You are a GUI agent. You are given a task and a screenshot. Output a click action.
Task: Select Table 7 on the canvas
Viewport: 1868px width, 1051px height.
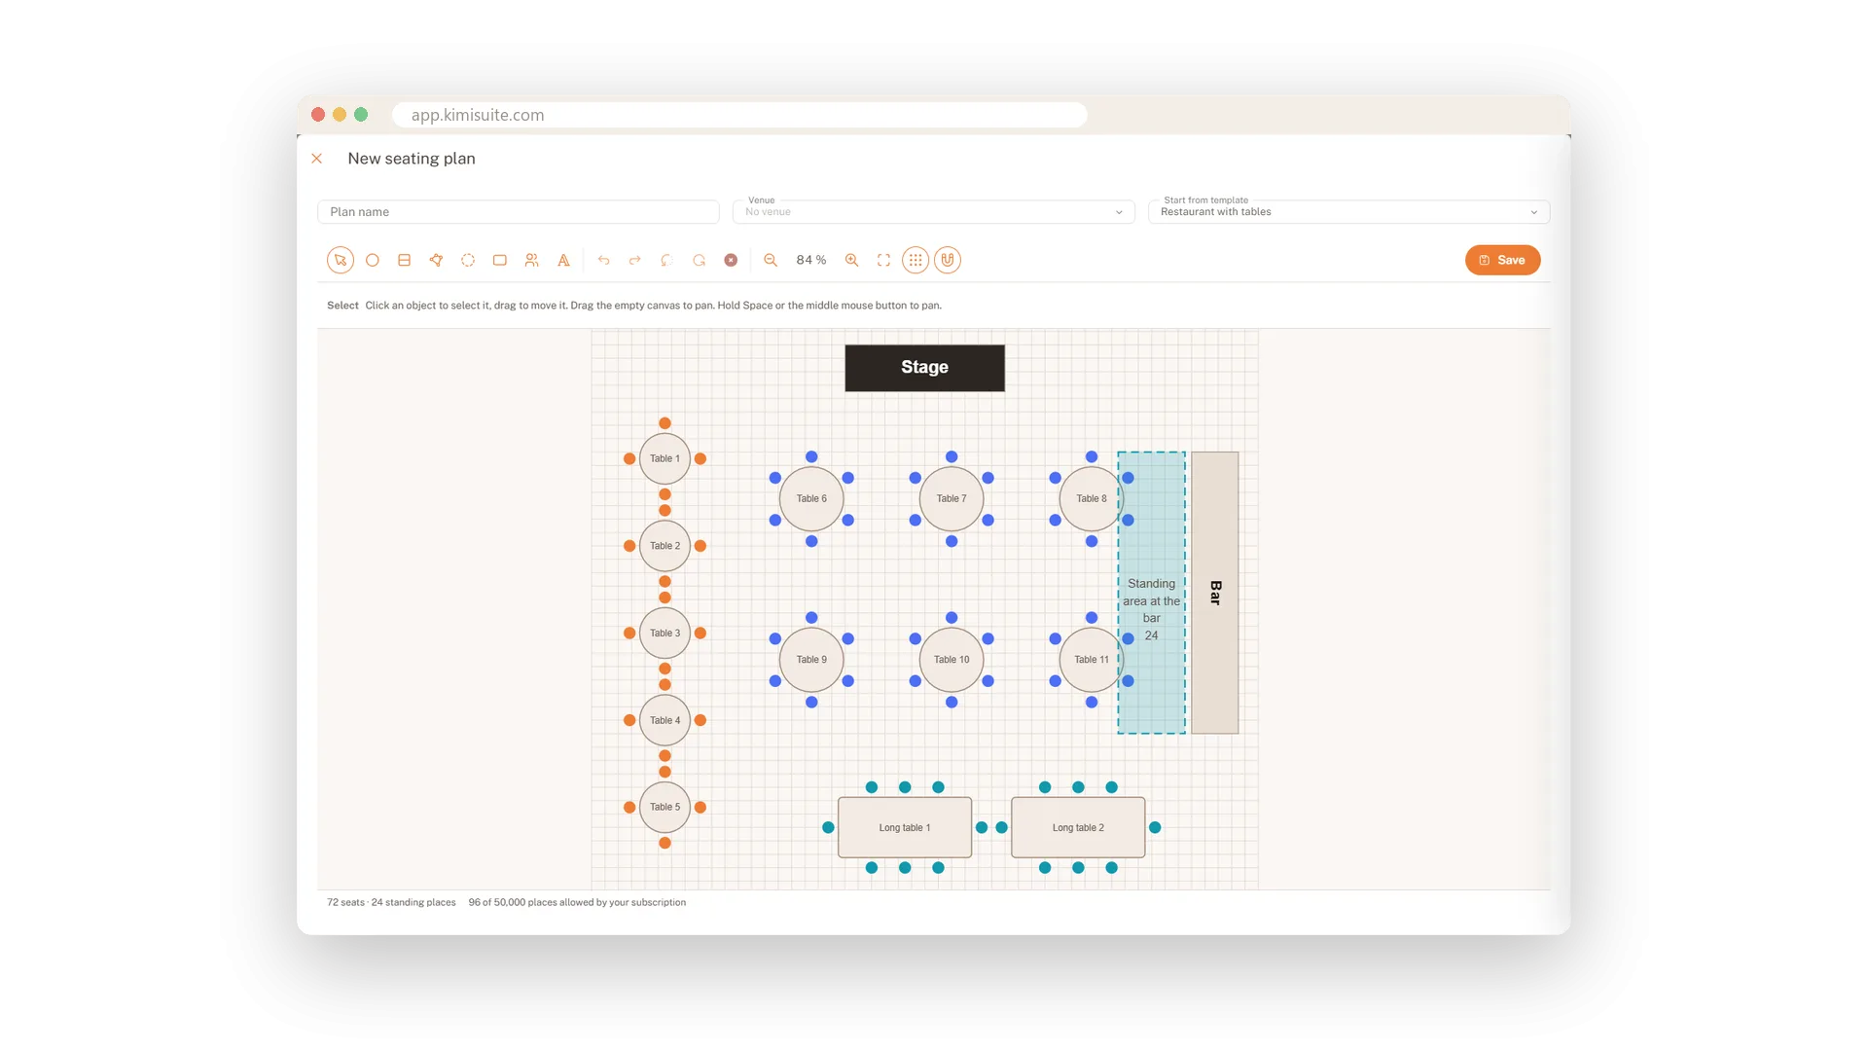pos(952,498)
